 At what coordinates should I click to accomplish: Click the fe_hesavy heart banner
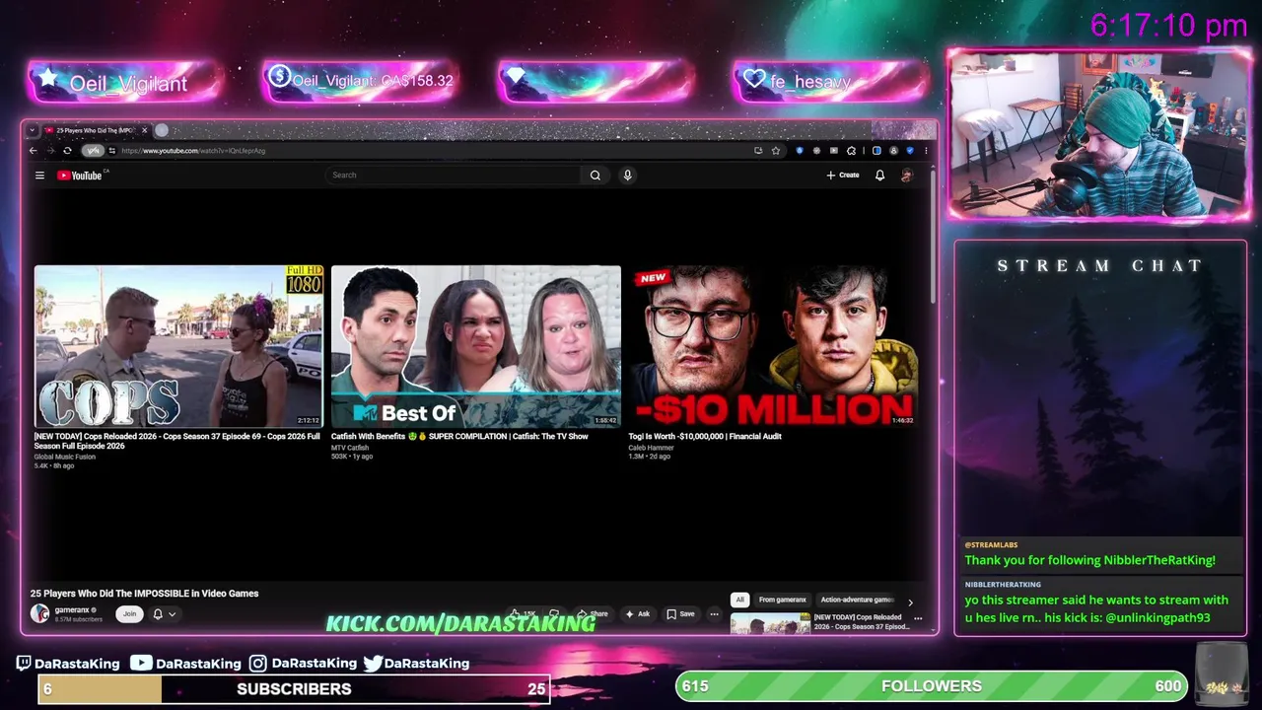click(831, 81)
